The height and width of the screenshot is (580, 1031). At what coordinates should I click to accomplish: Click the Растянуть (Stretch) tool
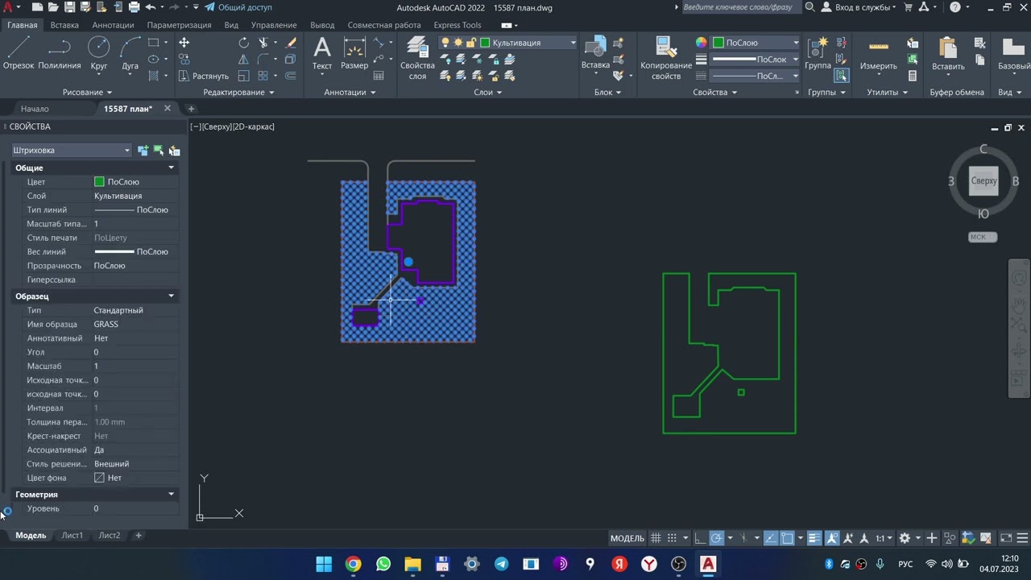(204, 76)
